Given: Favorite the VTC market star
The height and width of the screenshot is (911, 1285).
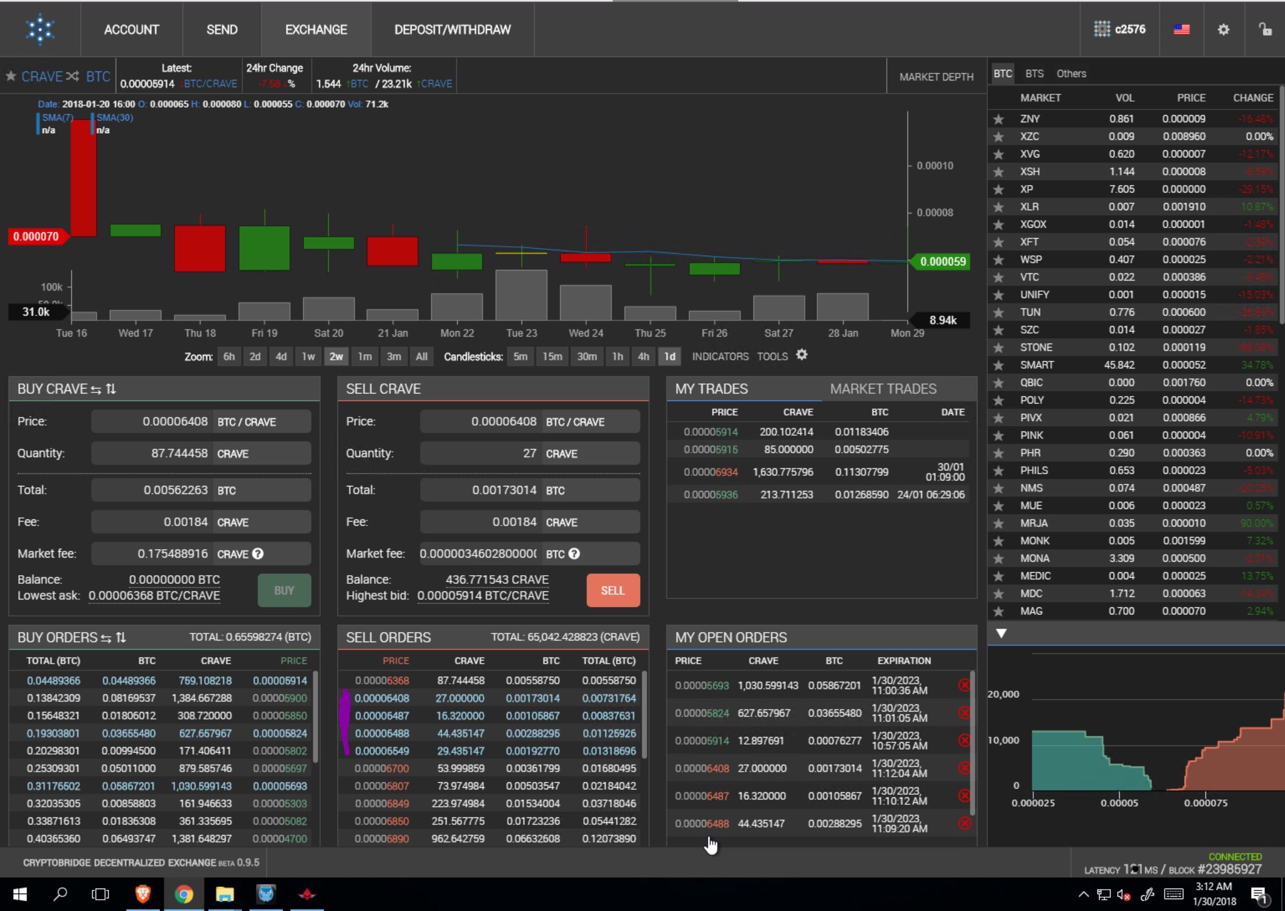Looking at the screenshot, I should click(998, 277).
